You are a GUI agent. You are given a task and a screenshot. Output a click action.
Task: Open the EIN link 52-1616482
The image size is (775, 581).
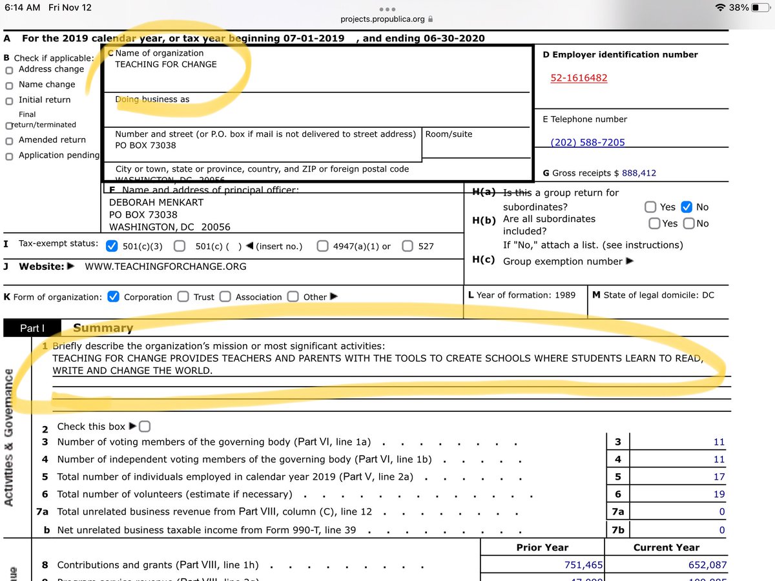[579, 78]
